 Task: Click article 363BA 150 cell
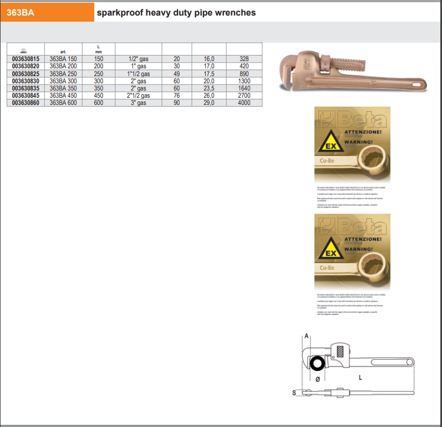[63, 59]
